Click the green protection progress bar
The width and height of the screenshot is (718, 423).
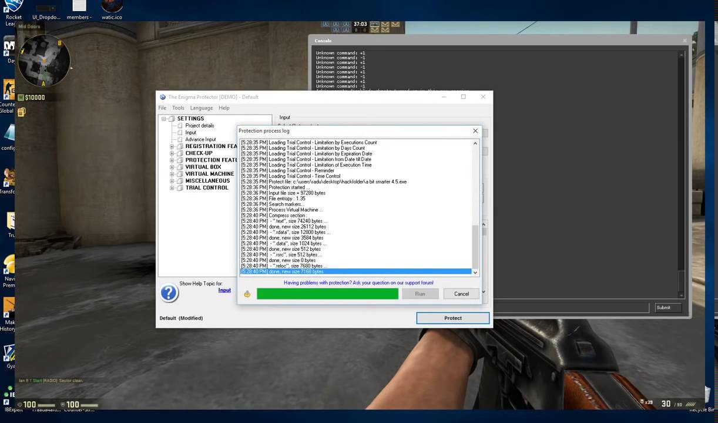[x=327, y=294]
